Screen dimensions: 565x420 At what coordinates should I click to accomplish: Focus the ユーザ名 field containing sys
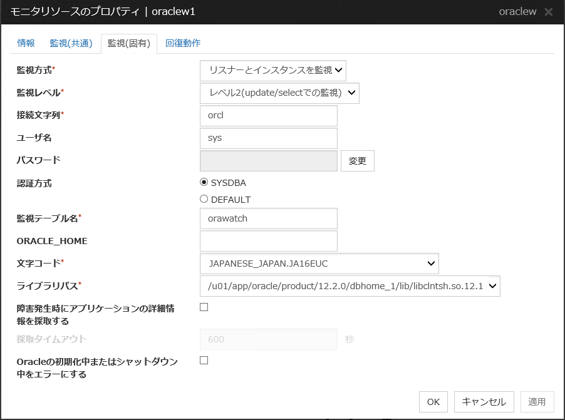[x=268, y=138]
